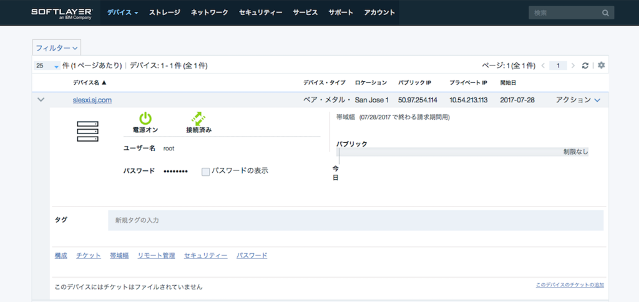Click the ロケーション column header
Viewport: 639px width, 302px height.
[371, 83]
